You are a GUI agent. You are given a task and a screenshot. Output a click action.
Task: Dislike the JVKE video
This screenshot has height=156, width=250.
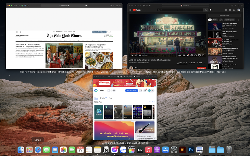click(x=185, y=63)
